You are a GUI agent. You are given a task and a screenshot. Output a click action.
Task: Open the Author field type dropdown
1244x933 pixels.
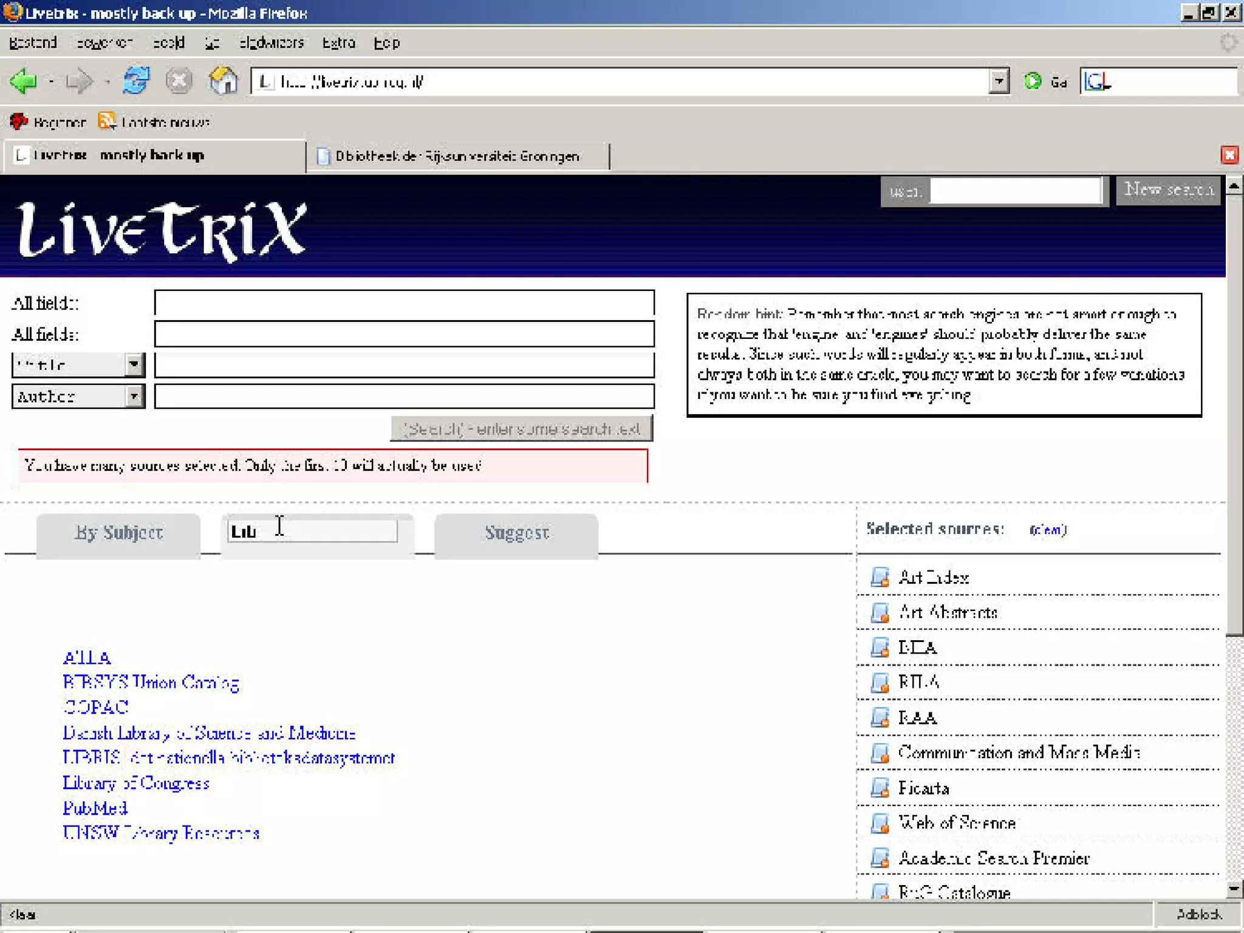point(134,397)
